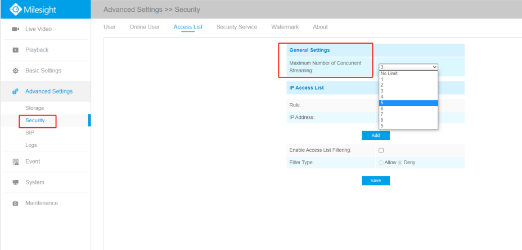This screenshot has height=250, width=522.
Task: Choose 6 from streaming dropdown list
Action: (x=408, y=109)
